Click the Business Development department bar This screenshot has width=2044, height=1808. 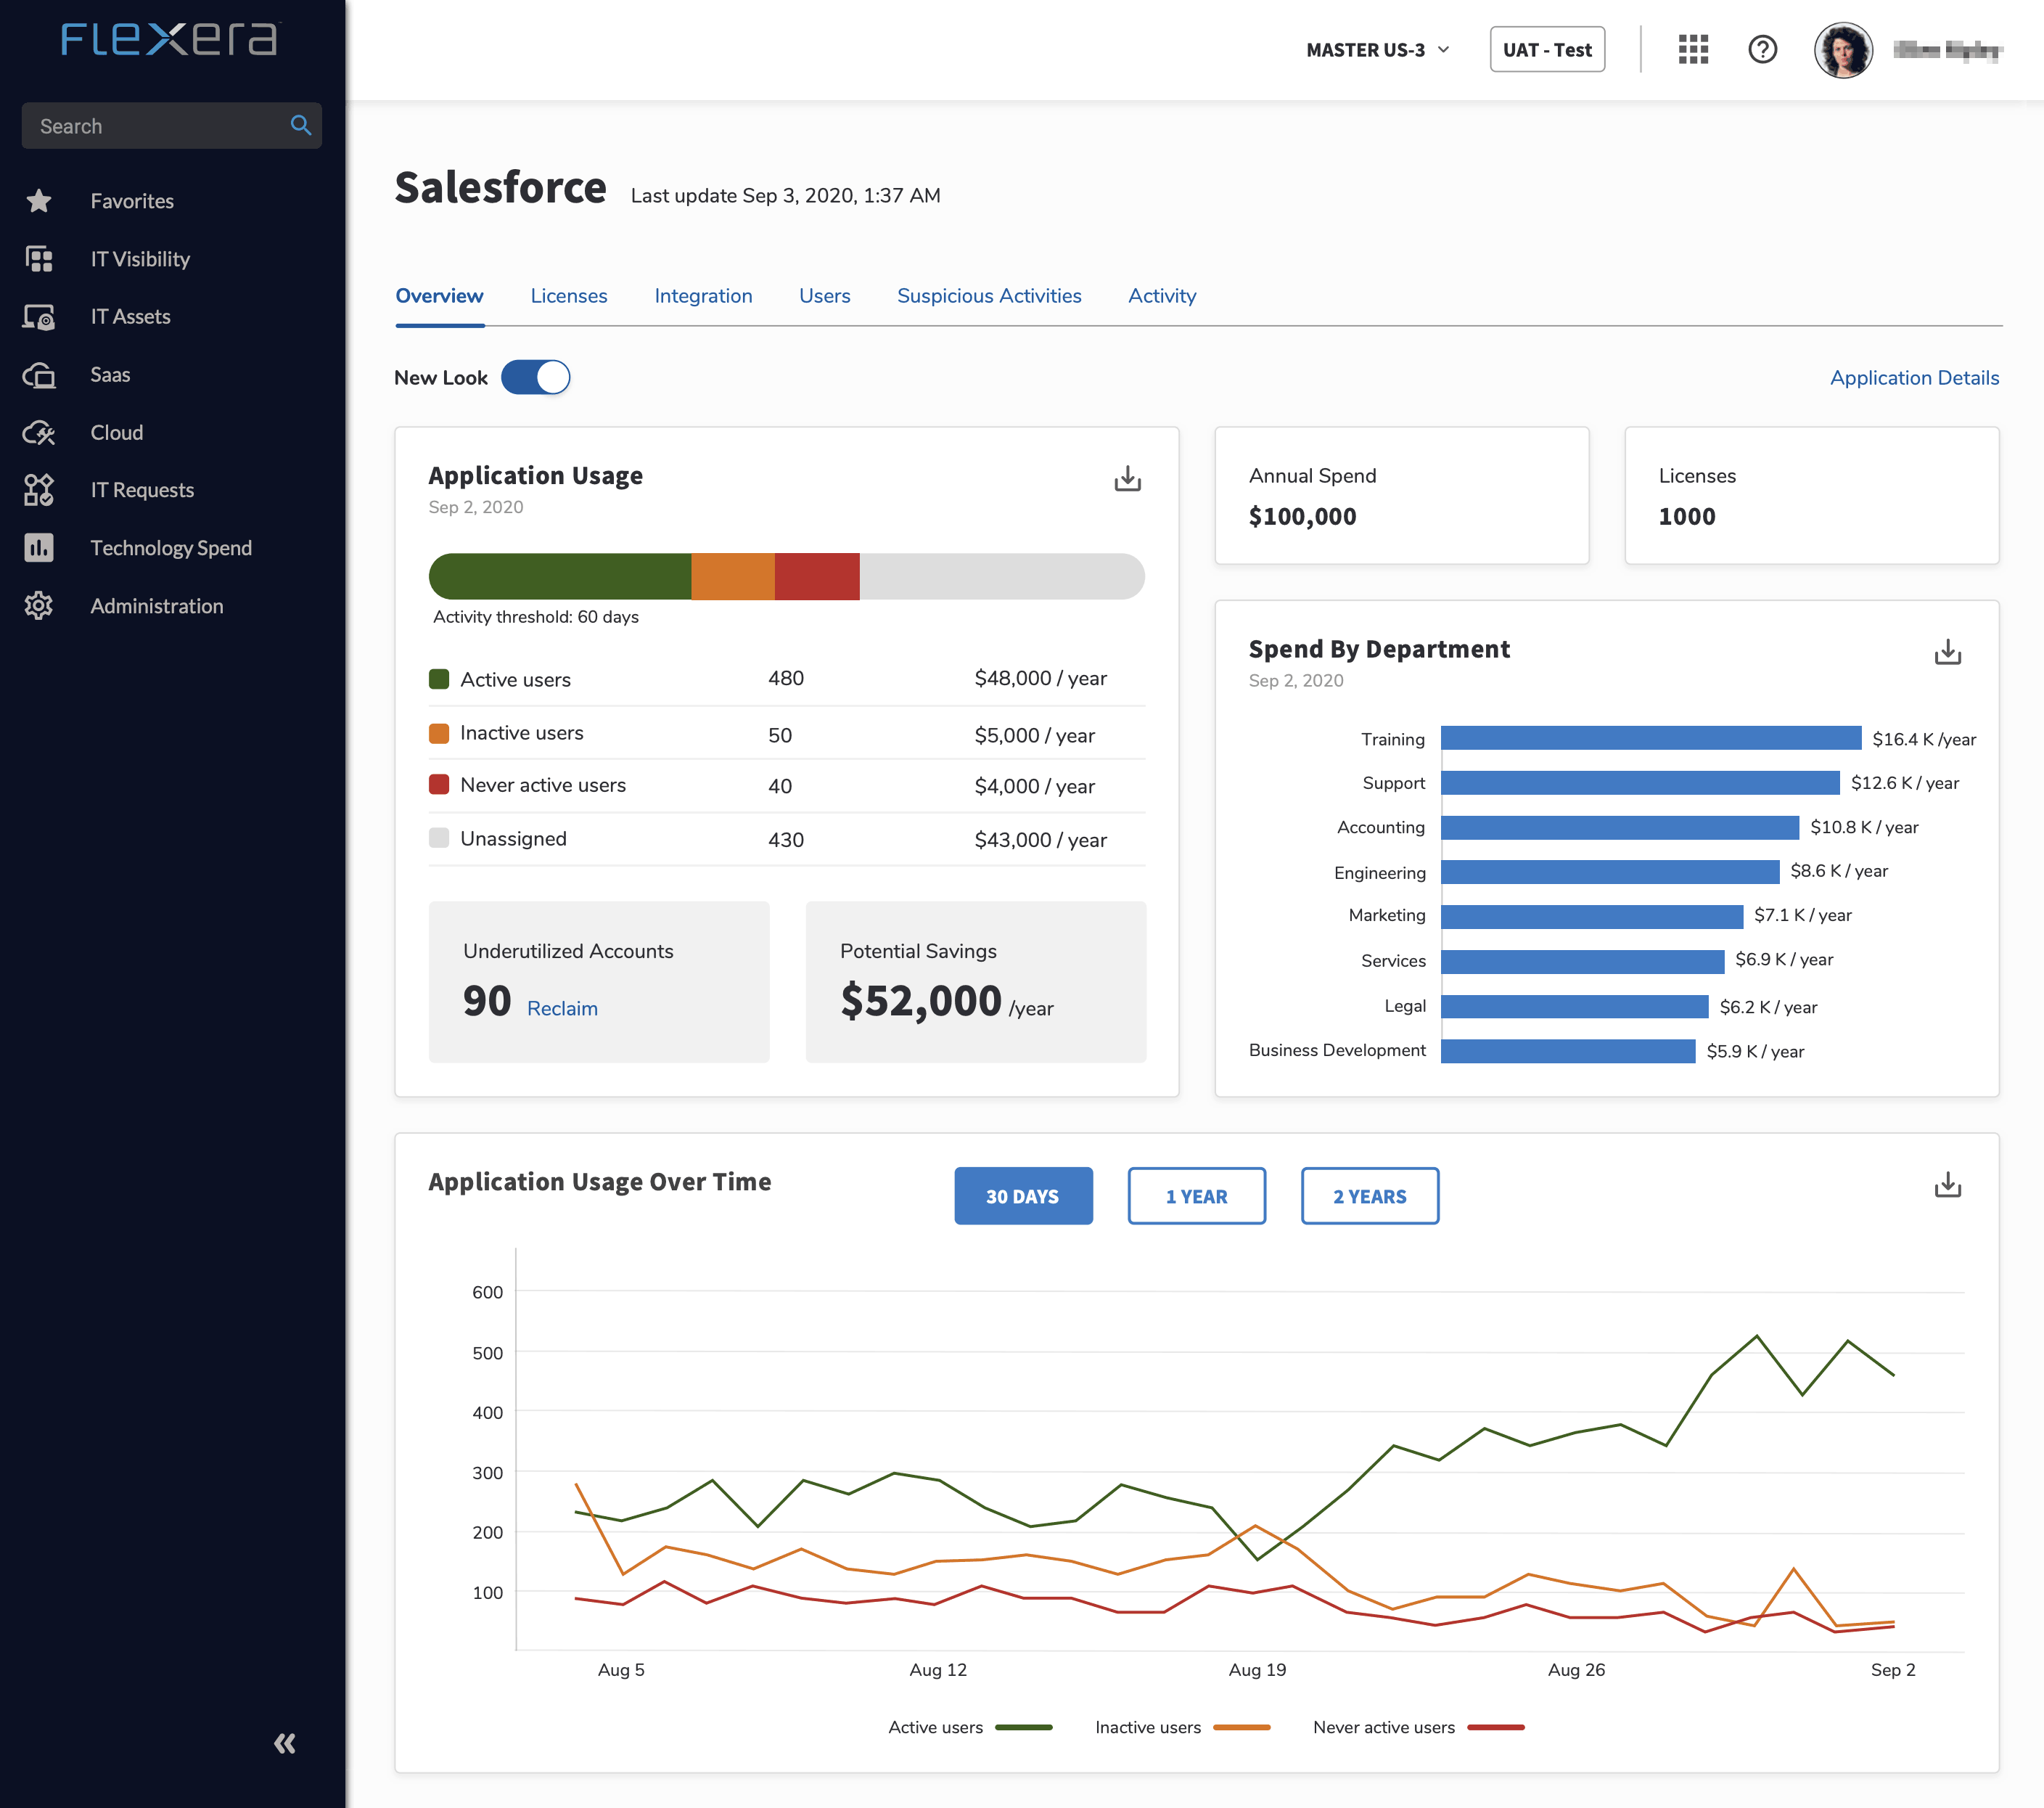[1568, 1050]
